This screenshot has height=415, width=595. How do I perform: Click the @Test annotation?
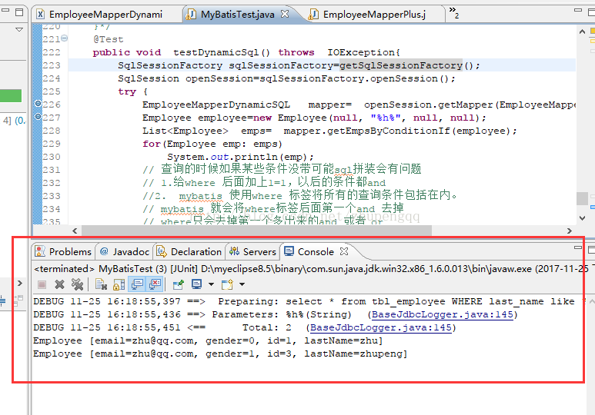109,39
